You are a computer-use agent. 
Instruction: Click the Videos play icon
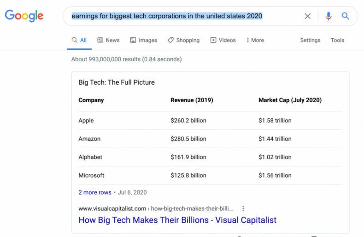pyautogui.click(x=213, y=40)
